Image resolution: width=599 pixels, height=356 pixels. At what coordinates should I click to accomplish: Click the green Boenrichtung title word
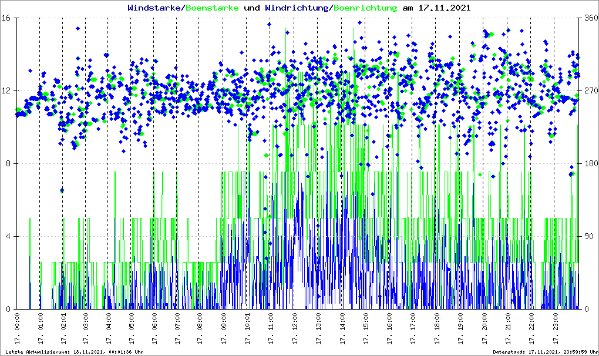[x=364, y=8]
